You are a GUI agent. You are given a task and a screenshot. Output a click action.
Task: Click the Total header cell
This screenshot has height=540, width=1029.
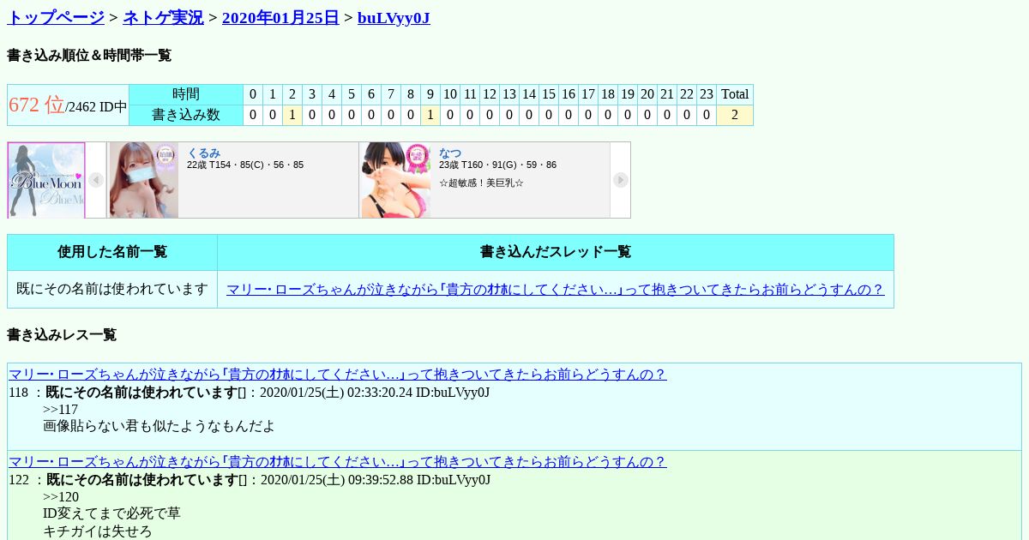point(735,94)
